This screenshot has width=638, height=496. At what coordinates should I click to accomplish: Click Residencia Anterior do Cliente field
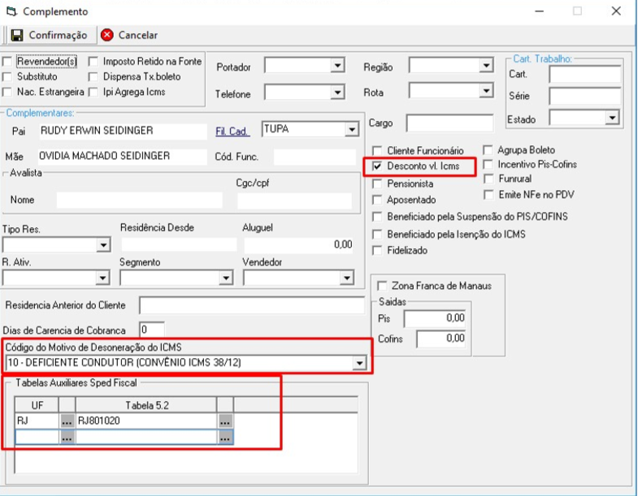pos(252,305)
